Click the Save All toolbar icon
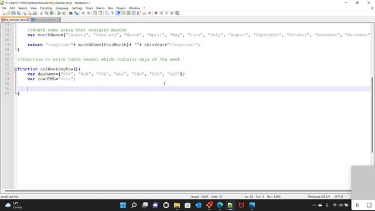This screenshot has height=211, width=375. click(19, 13)
